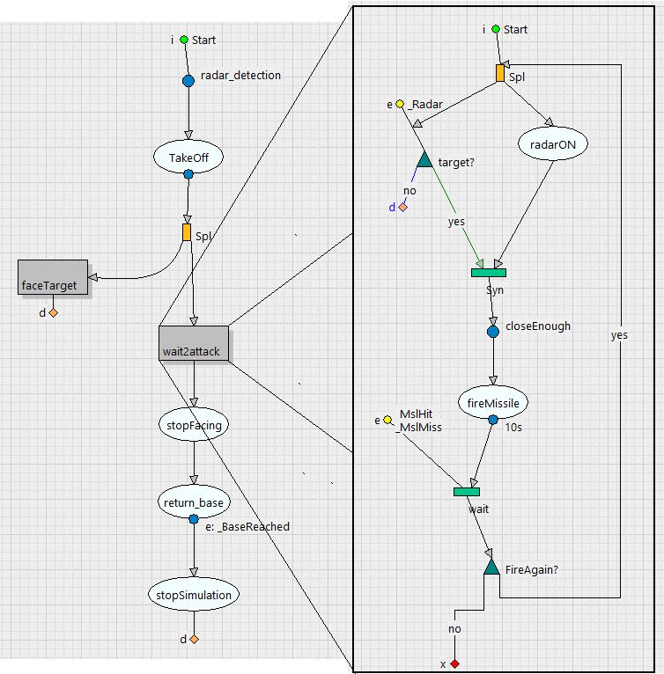Click the yellow _MslHit event dot
The width and height of the screenshot is (664, 674).
pos(387,421)
